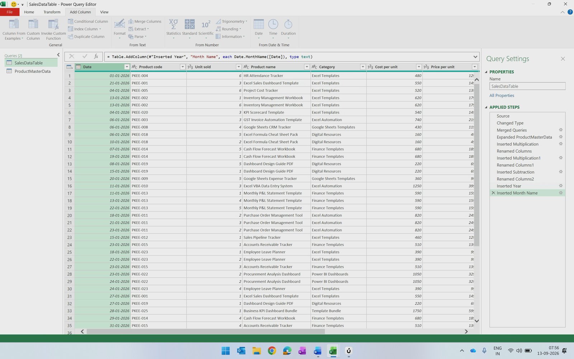Open the File tab
Viewport: 574px width, 359px height.
[x=10, y=12]
